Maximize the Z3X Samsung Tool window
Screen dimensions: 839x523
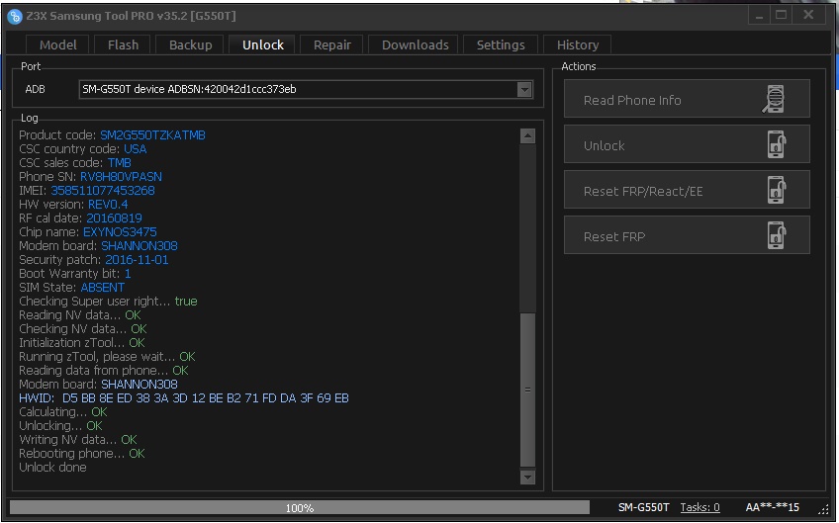pos(781,16)
